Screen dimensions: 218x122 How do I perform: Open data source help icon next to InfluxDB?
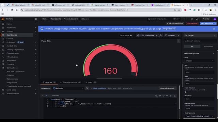(87, 88)
